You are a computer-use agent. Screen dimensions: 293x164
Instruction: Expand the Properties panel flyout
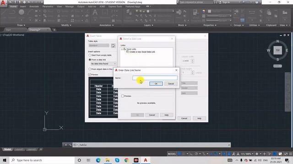[210, 25]
